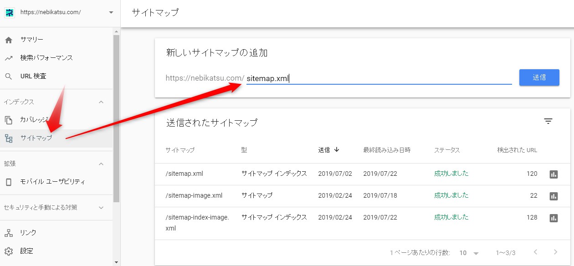Screen dimensions: 574x266
Task: Go to next page of sitemaps
Action: 555,252
